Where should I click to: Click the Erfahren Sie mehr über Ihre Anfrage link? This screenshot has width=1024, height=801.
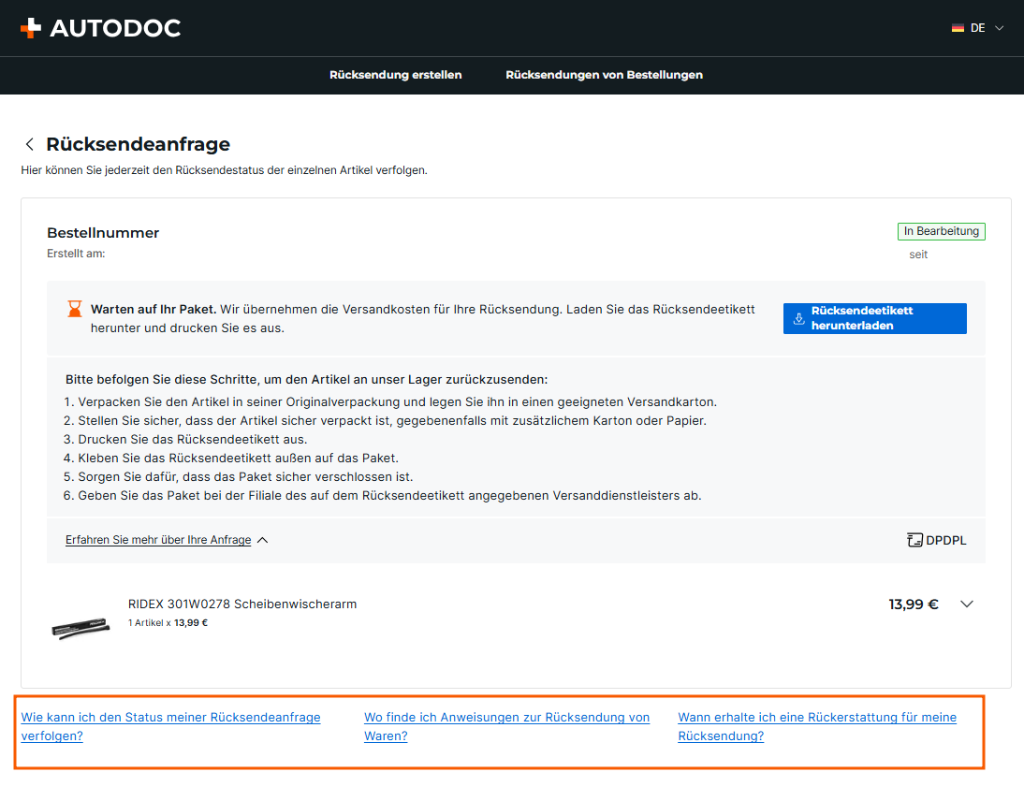[158, 540]
